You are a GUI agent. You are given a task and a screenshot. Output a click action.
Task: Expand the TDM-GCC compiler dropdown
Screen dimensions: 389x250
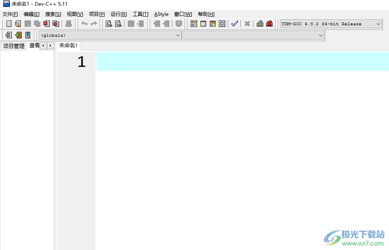[x=378, y=24]
